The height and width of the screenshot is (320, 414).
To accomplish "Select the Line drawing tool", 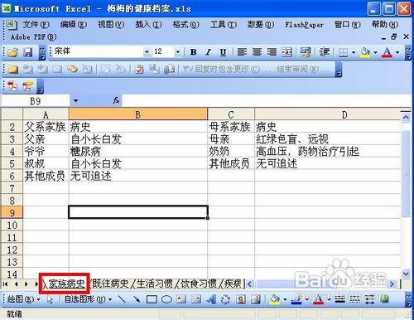I will (122, 299).
